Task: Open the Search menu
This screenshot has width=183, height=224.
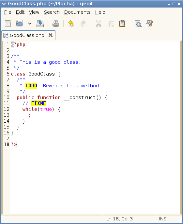Action: pos(52,12)
